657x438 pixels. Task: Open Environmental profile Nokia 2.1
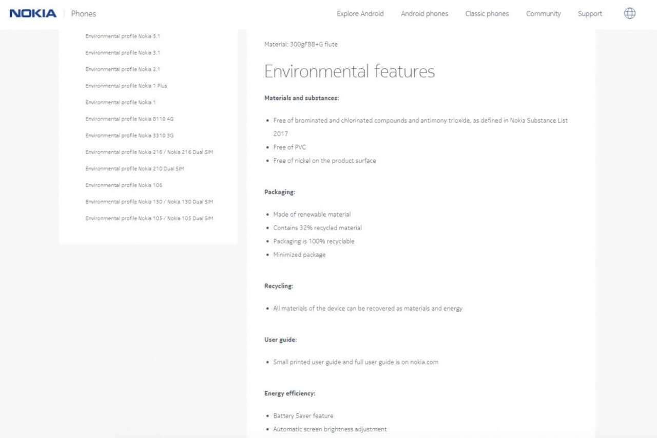coord(123,69)
